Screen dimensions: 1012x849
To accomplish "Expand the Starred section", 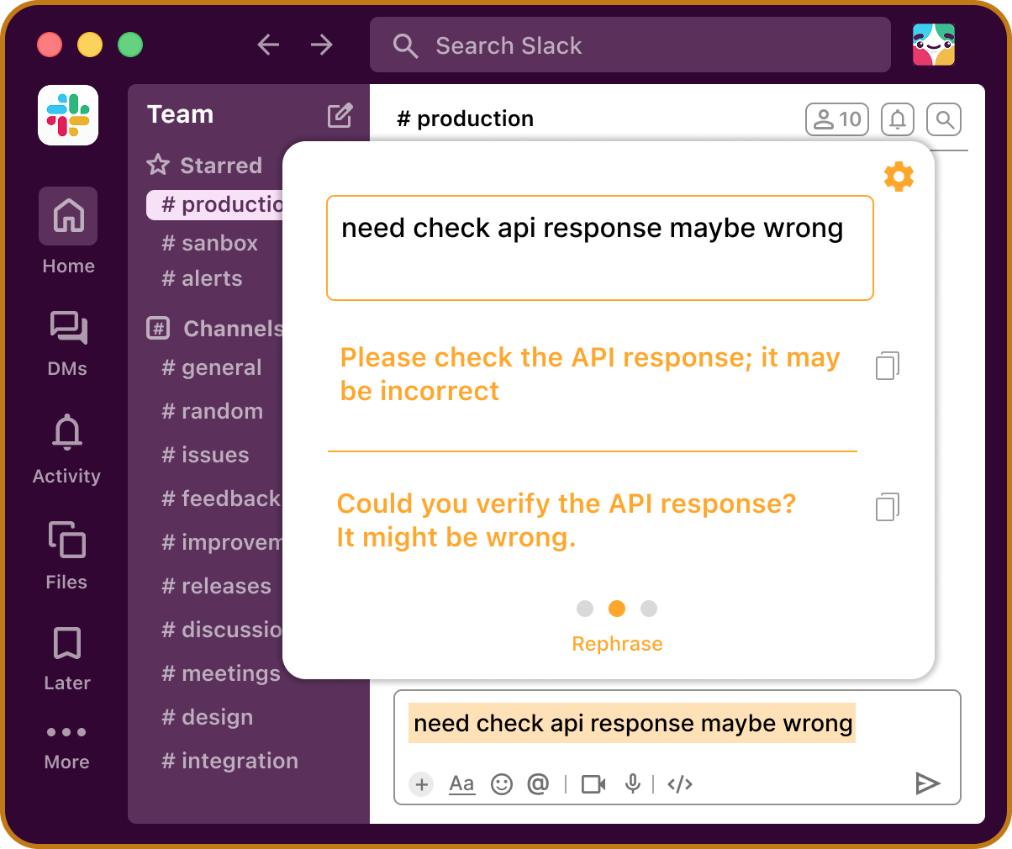I will point(205,165).
